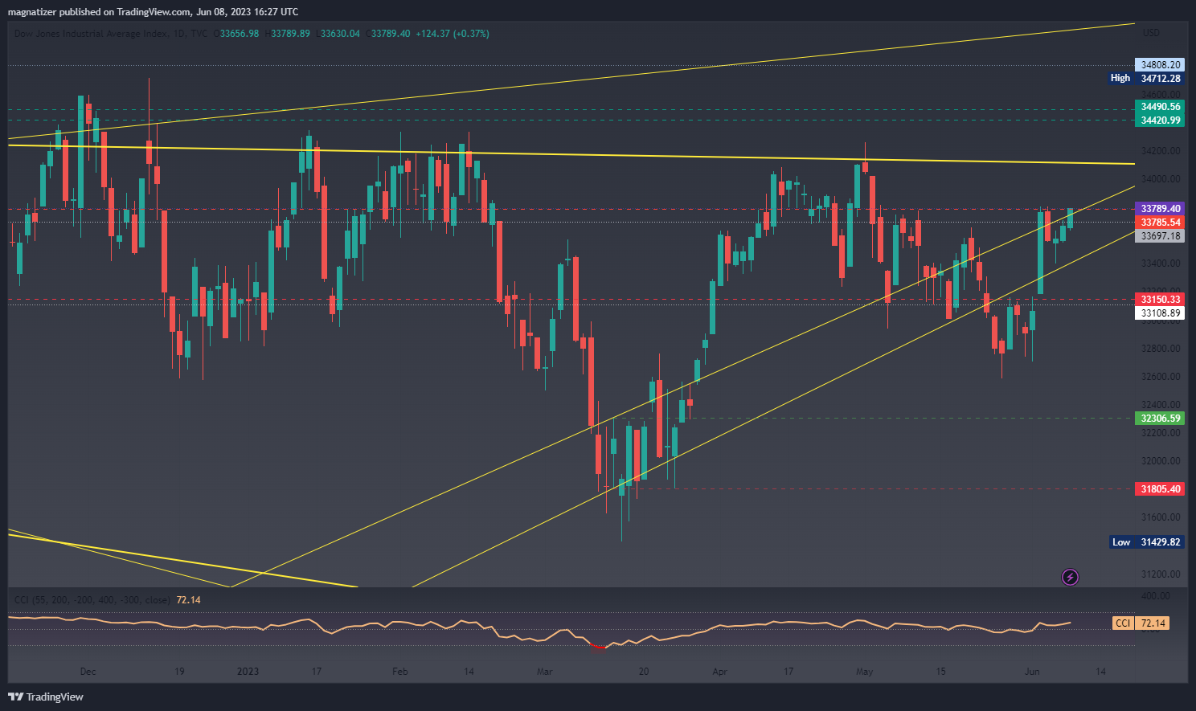Click the 32800.00 axis tick
This screenshot has height=711, width=1196.
1161,349
